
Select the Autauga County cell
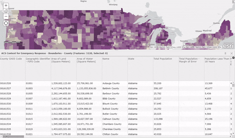coord(111,83)
